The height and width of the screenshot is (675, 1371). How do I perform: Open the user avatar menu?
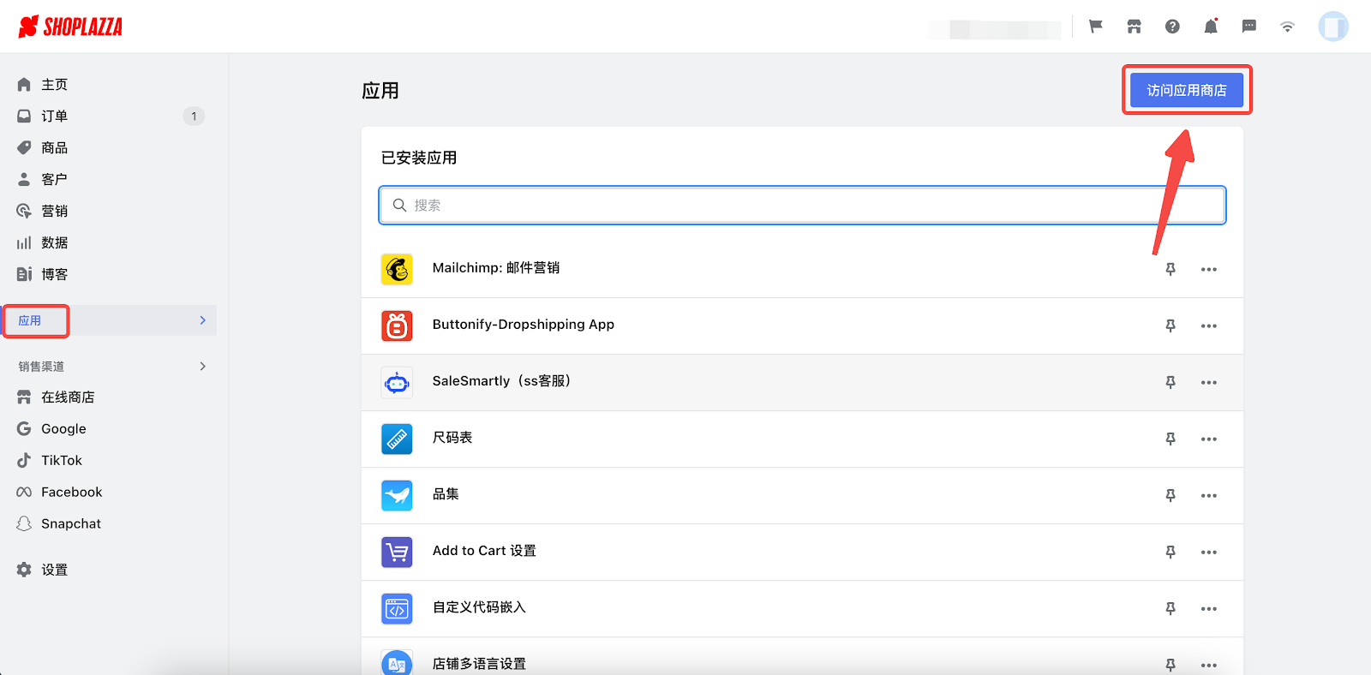point(1333,27)
